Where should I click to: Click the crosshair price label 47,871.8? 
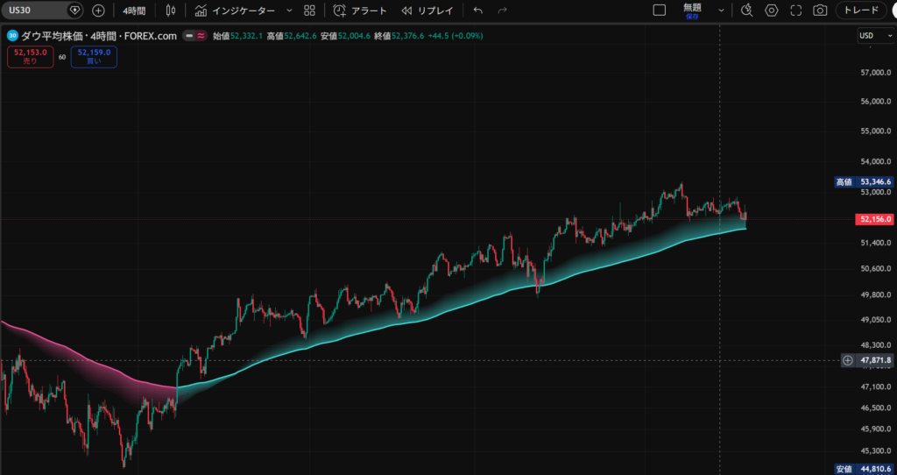click(x=876, y=360)
